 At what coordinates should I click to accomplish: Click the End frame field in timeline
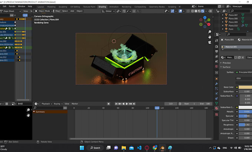coord(205,104)
